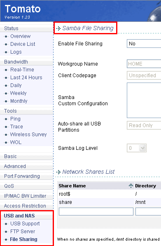Expand the Port Forwarding menu
Screen dimensions: 161x246
[x=22, y=176]
